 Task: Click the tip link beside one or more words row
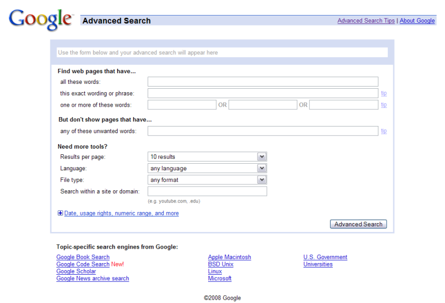click(384, 105)
